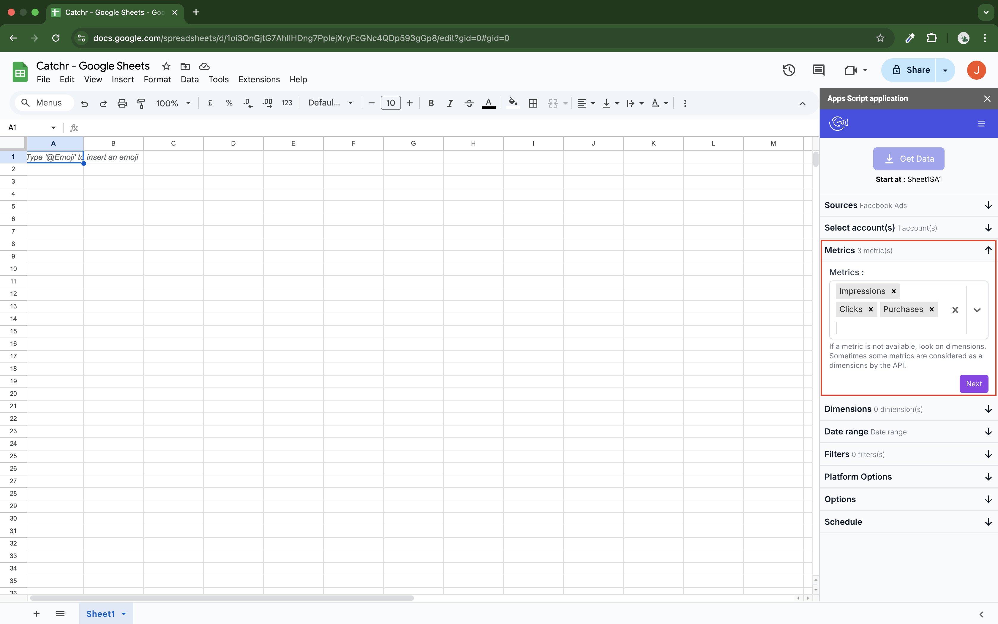Screen dimensions: 998x624
Task: Toggle italic formatting
Action: (x=450, y=103)
